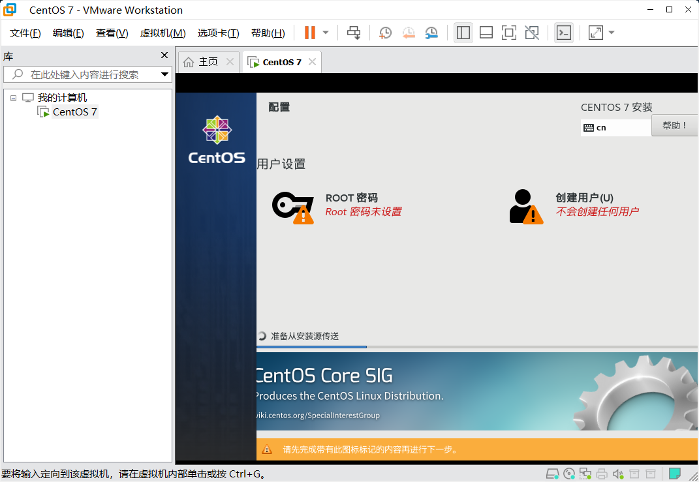Toggle the thumbnail bar view button
This screenshot has height=482, width=699.
point(486,33)
